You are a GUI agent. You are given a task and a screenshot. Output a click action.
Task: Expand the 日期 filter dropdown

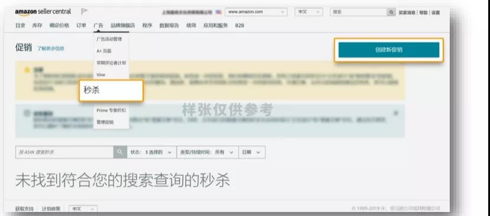pyautogui.click(x=252, y=152)
